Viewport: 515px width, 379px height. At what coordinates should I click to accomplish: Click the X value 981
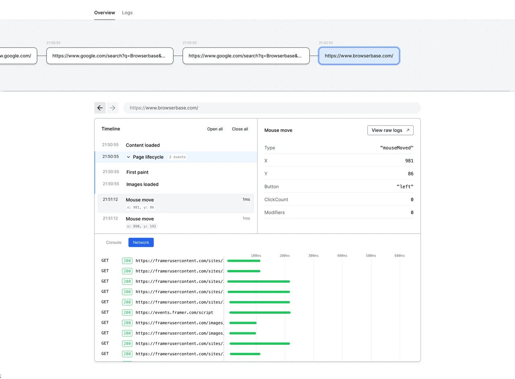coord(409,161)
